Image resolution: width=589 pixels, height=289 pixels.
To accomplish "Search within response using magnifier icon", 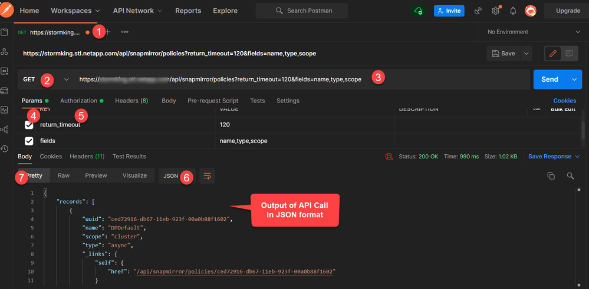I will click(570, 175).
